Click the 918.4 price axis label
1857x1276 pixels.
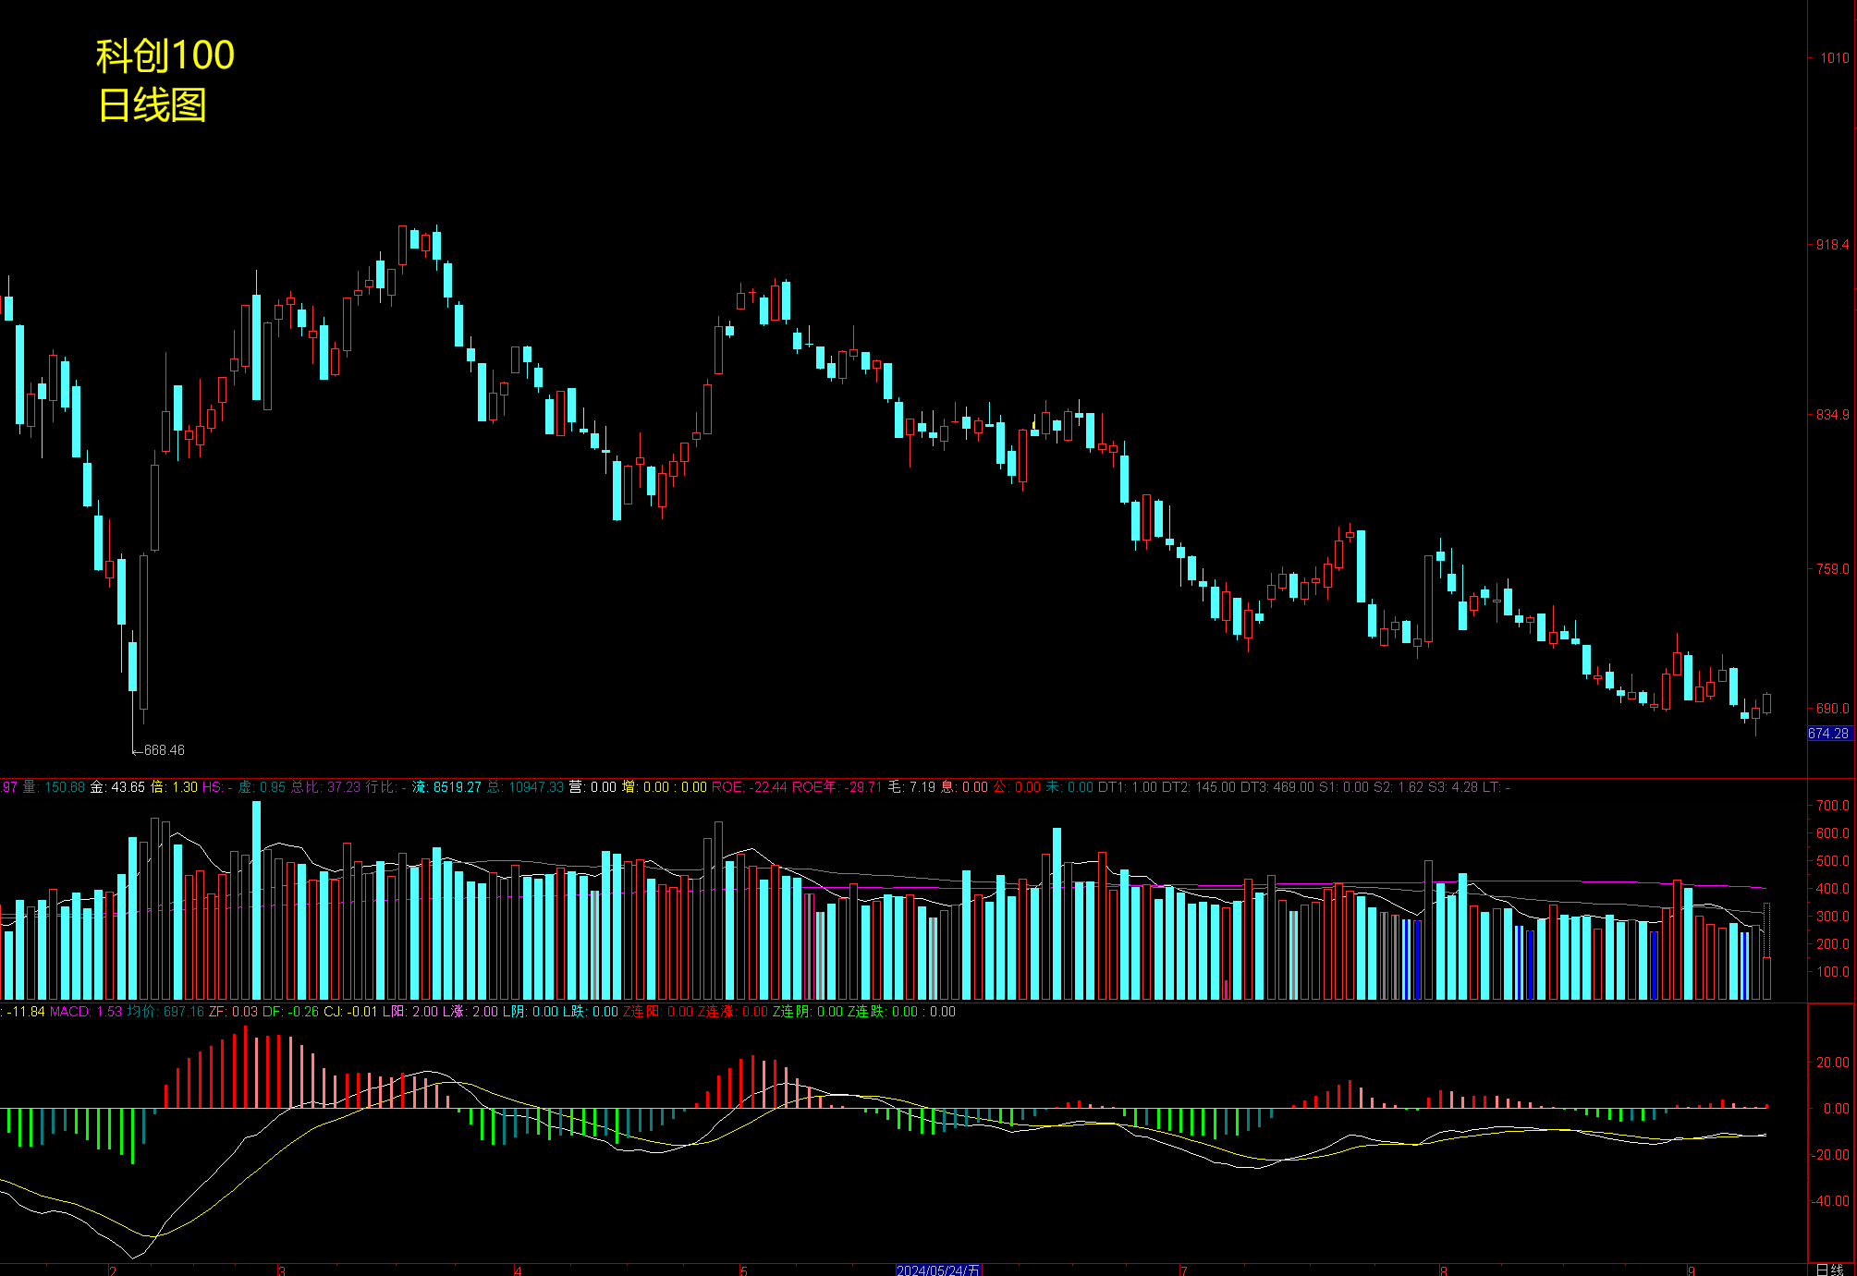coord(1832,245)
